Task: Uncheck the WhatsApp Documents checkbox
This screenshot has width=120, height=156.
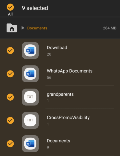Action: (x=10, y=74)
